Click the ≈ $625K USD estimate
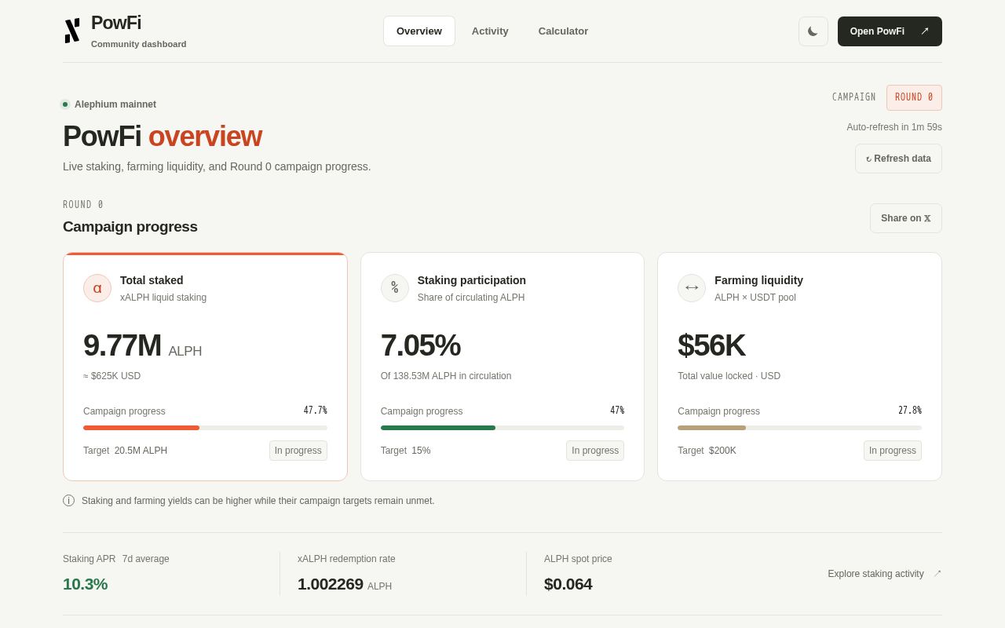The height and width of the screenshot is (628, 1005). point(111,376)
